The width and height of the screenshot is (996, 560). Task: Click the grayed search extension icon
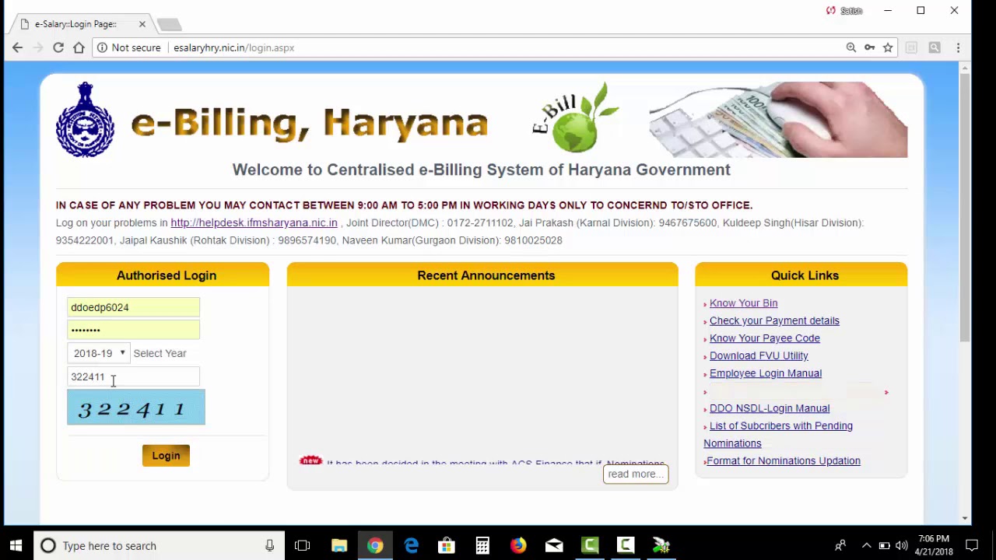coord(935,47)
